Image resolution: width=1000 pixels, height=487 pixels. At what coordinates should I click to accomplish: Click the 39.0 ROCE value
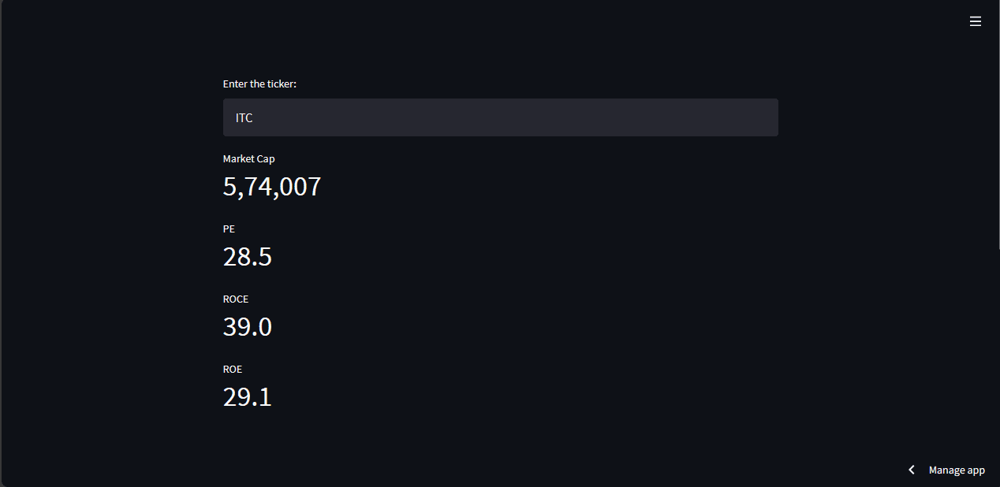(x=248, y=326)
